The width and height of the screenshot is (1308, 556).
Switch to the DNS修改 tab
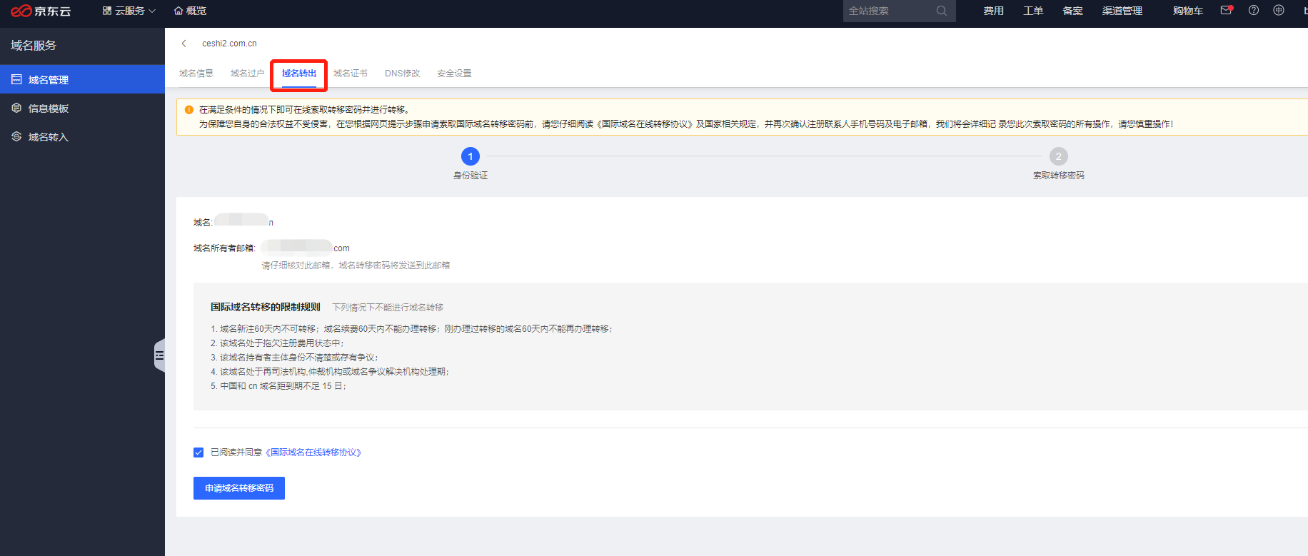[x=402, y=74]
